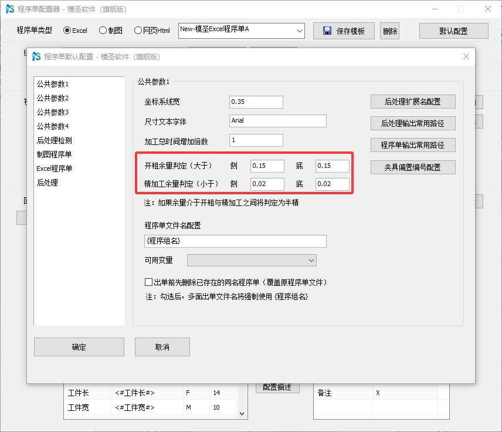Click the 配置描述 button behind dialog

point(277,388)
